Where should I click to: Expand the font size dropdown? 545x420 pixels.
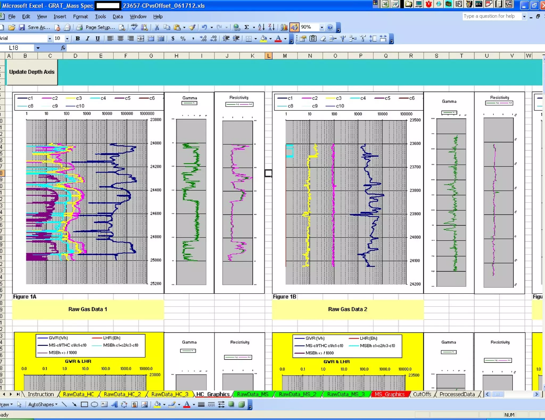click(x=67, y=39)
